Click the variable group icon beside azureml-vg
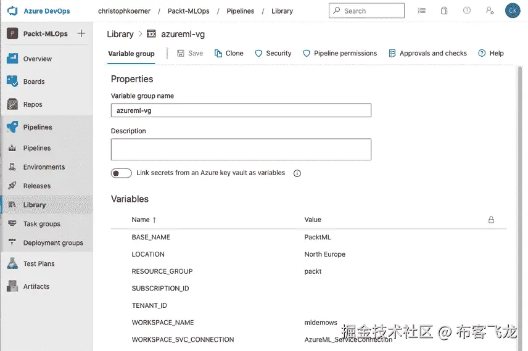The height and width of the screenshot is (351, 528). click(151, 34)
